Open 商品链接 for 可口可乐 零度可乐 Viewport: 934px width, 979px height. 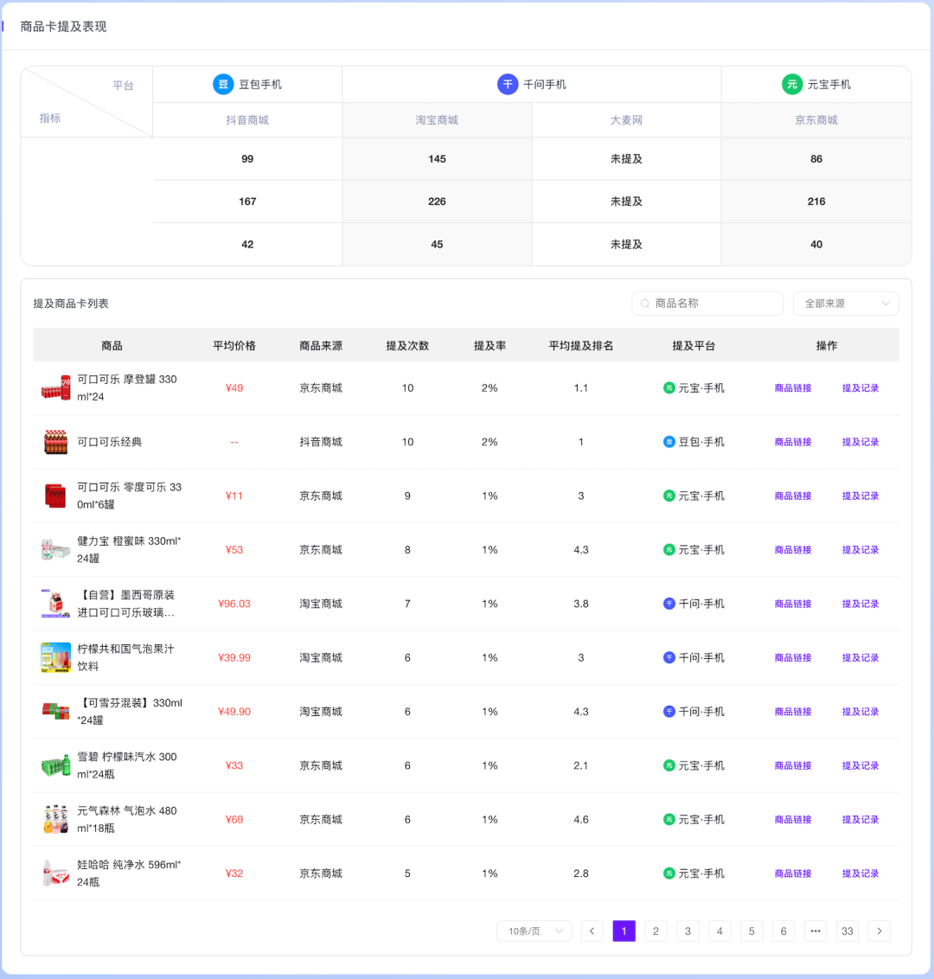point(793,496)
